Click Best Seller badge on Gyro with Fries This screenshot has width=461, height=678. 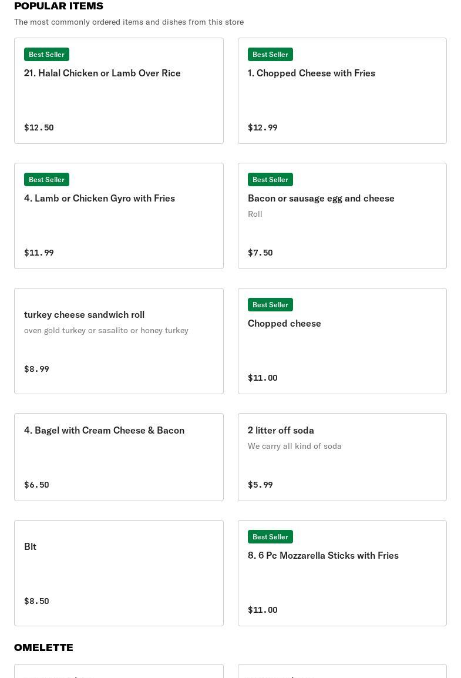click(x=46, y=179)
